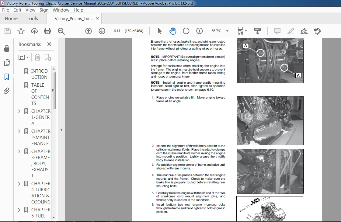Open the page thumbnails panel

tap(7, 63)
